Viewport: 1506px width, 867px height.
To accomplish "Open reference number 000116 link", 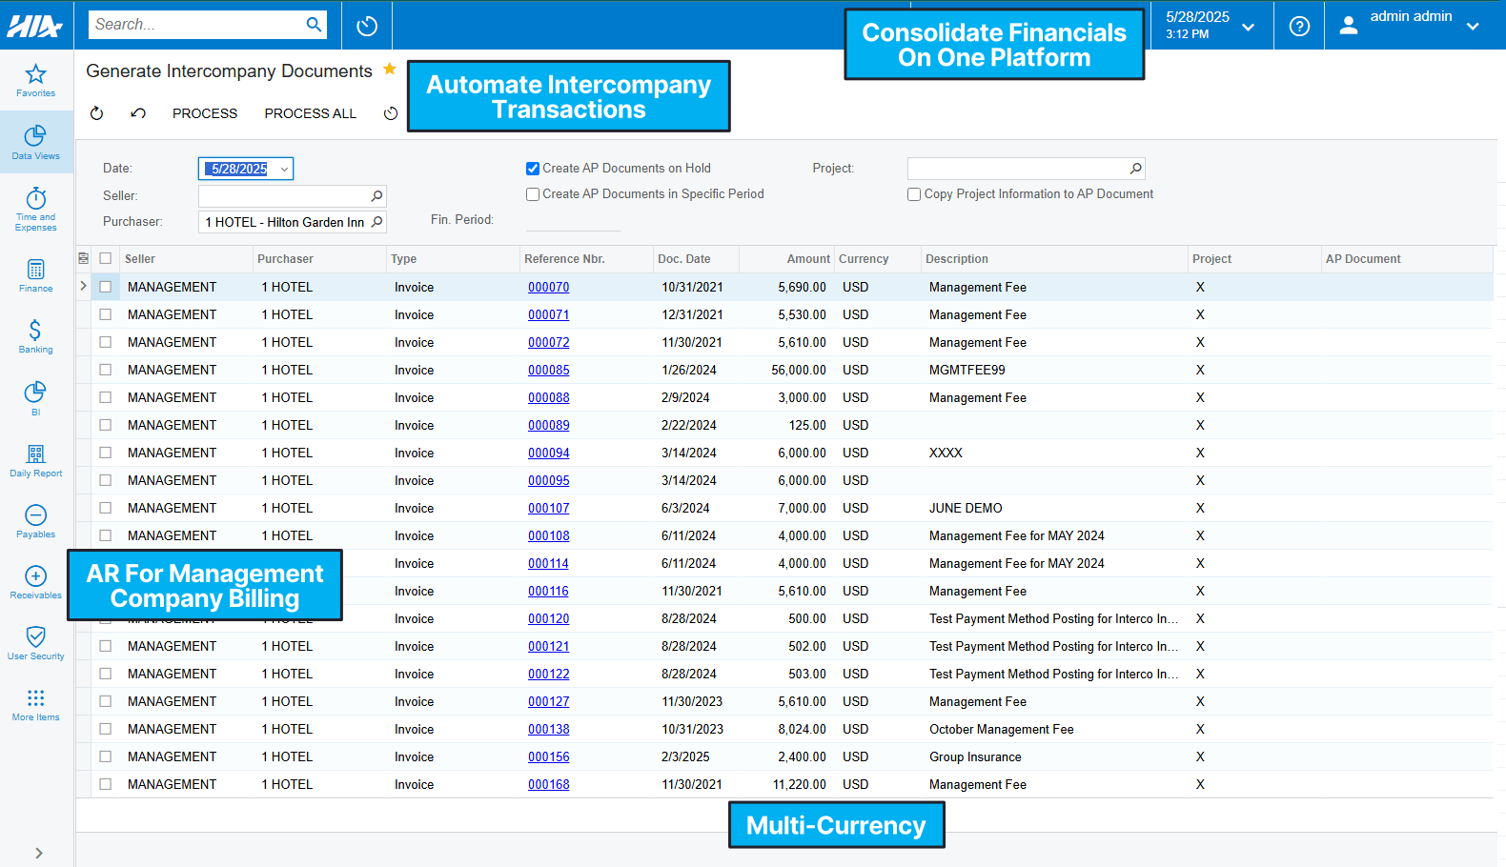I will pos(549,591).
